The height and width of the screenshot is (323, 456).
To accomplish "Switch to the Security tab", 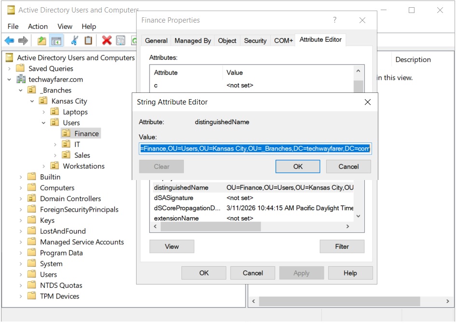I will tap(255, 41).
